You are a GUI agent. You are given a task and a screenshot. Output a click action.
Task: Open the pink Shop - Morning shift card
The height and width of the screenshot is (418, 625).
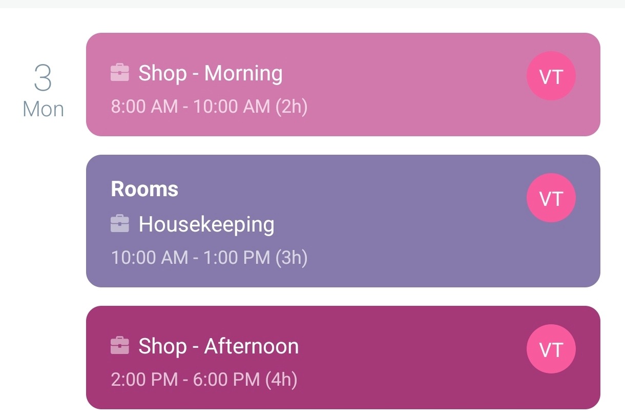(343, 85)
